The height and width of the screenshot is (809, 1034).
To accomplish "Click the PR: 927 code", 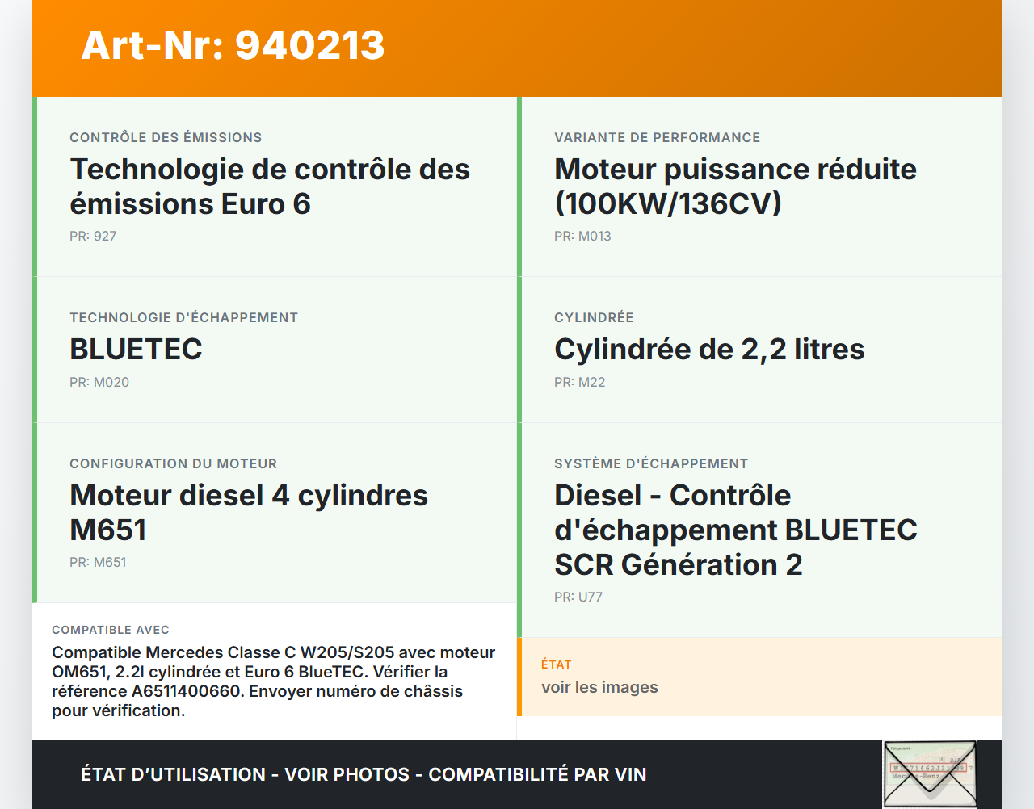I will [x=93, y=236].
